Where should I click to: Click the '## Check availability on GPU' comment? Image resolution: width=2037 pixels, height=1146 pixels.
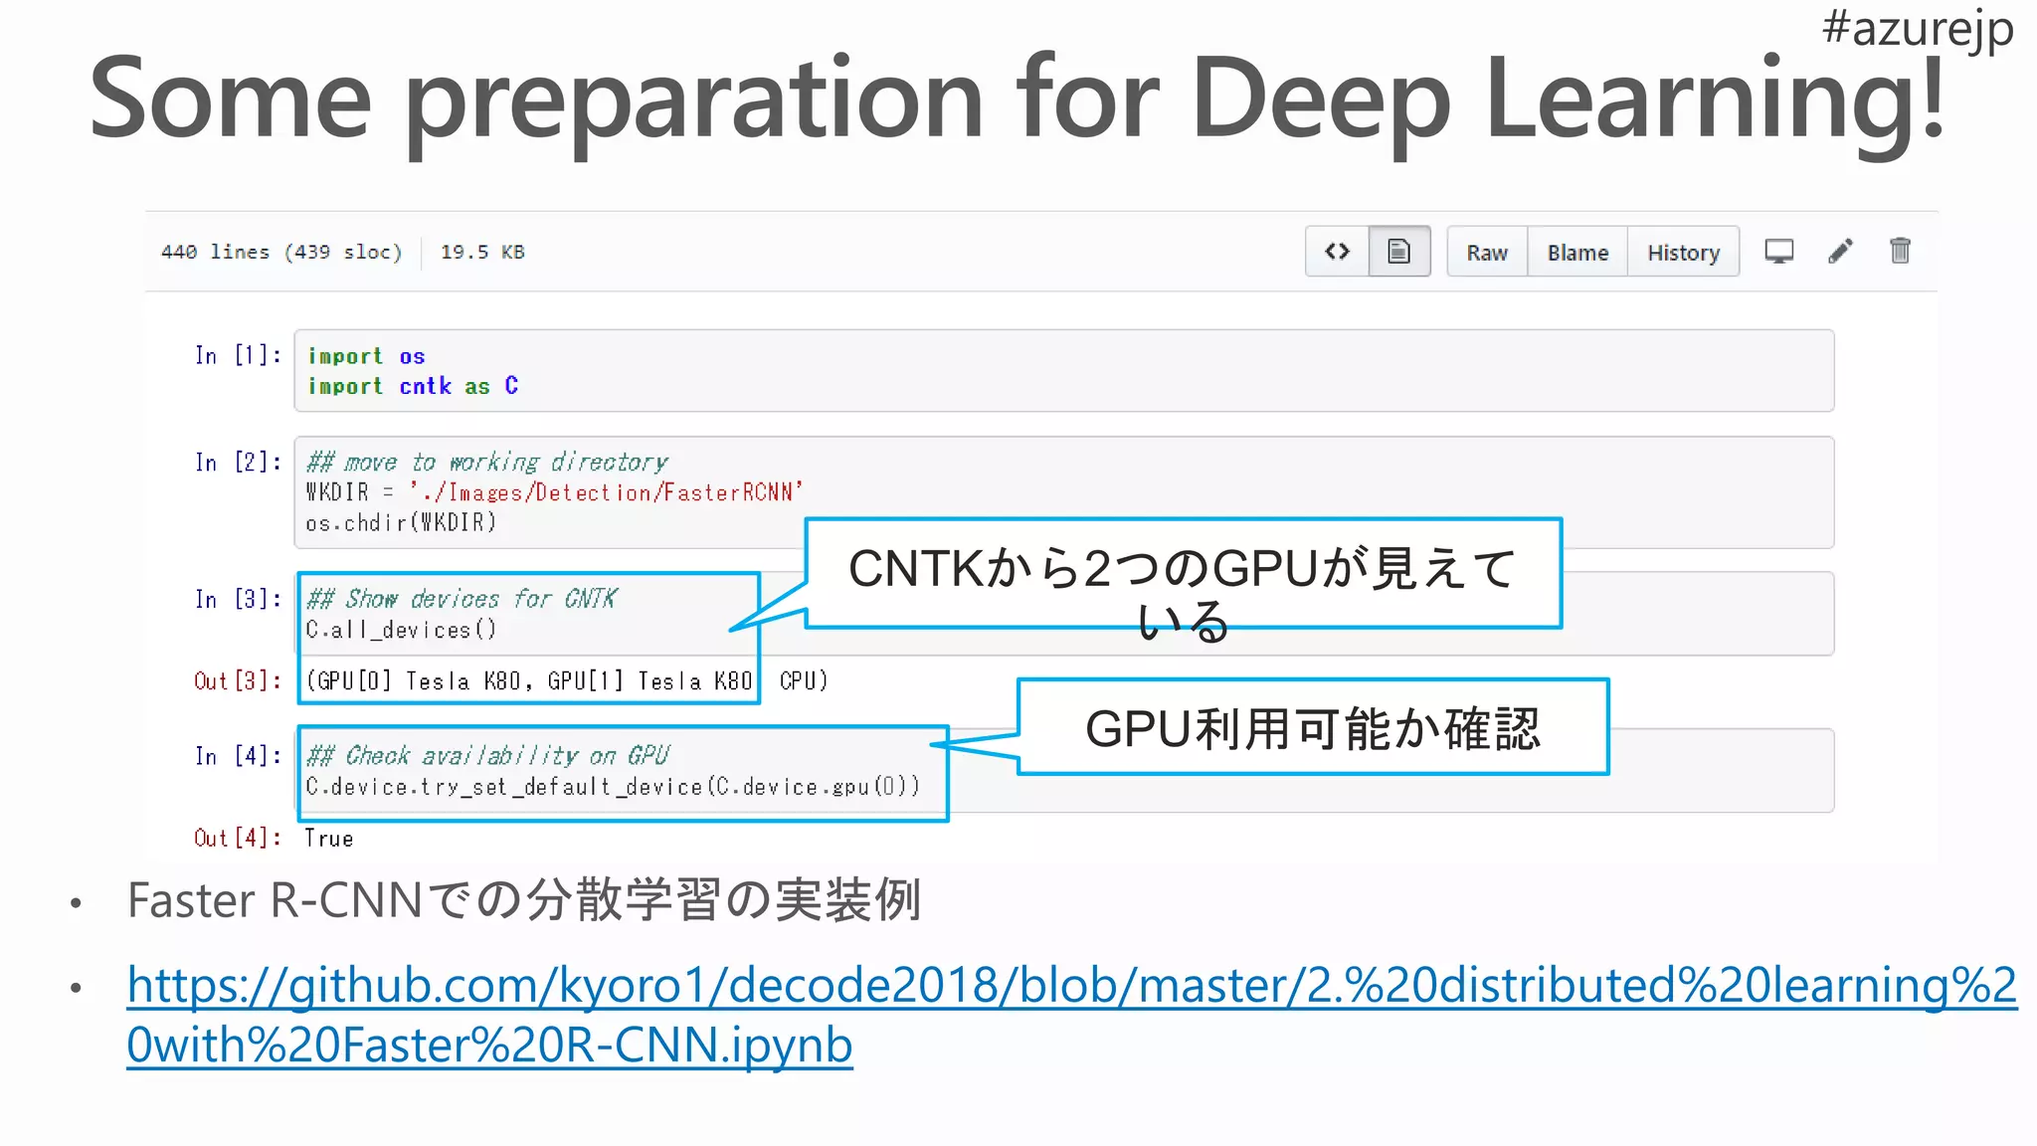pos(487,756)
